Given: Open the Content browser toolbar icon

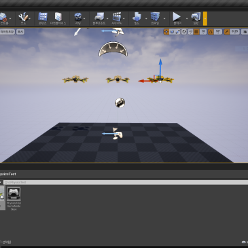Looking at the screenshot, I should pos(43,18).
